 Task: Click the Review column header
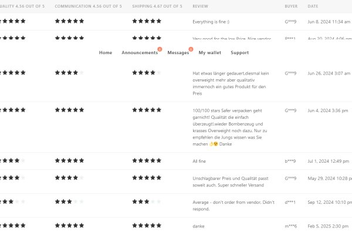coord(200,6)
